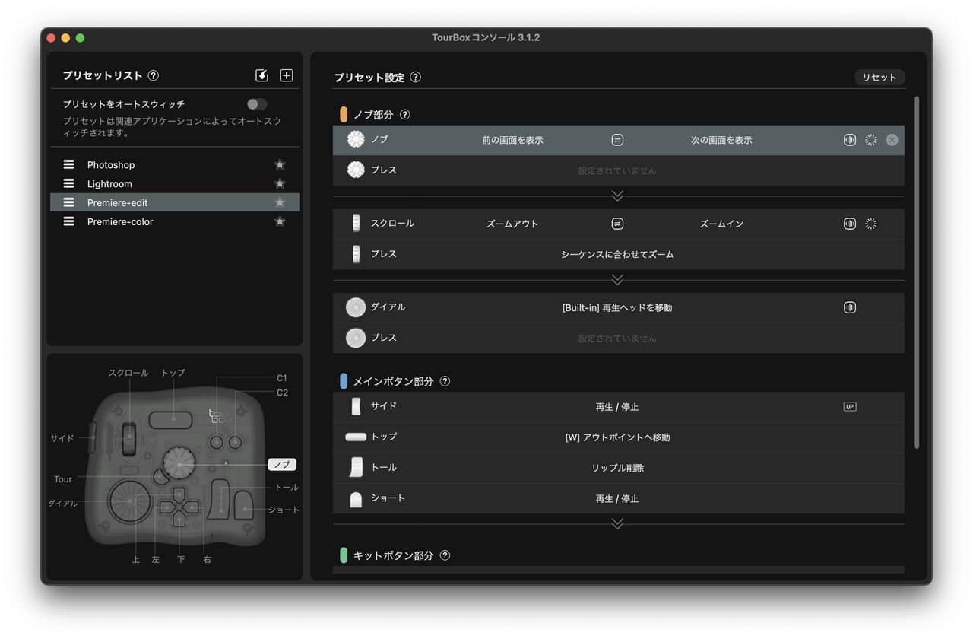
Task: Click the swap icon in ノブ row
Action: pyautogui.click(x=617, y=140)
